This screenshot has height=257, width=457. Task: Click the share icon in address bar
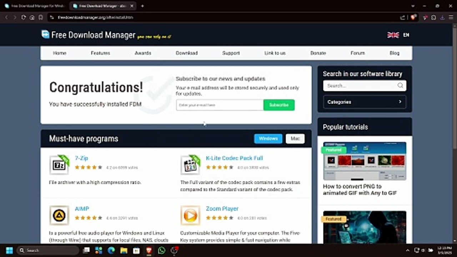click(403, 17)
